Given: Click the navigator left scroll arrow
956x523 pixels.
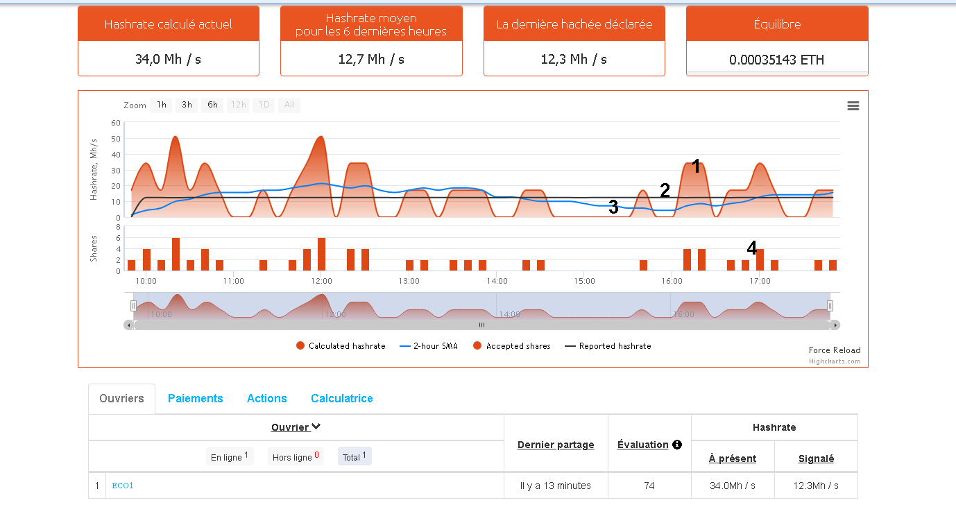Looking at the screenshot, I should pos(128,325).
